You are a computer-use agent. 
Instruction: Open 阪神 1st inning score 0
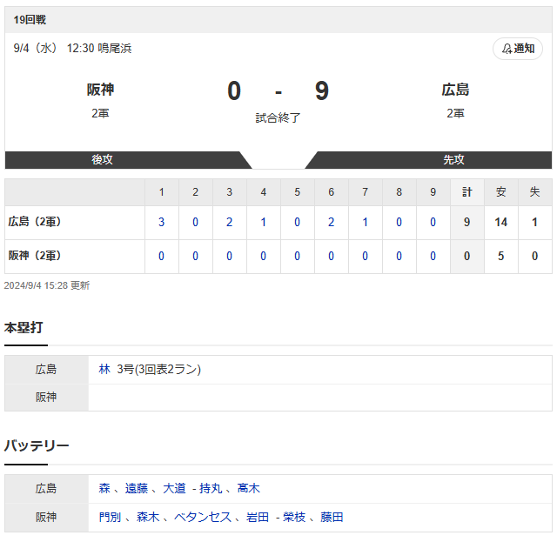point(161,256)
